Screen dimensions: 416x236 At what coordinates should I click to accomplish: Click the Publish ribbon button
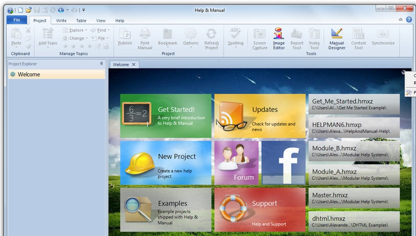tap(124, 37)
